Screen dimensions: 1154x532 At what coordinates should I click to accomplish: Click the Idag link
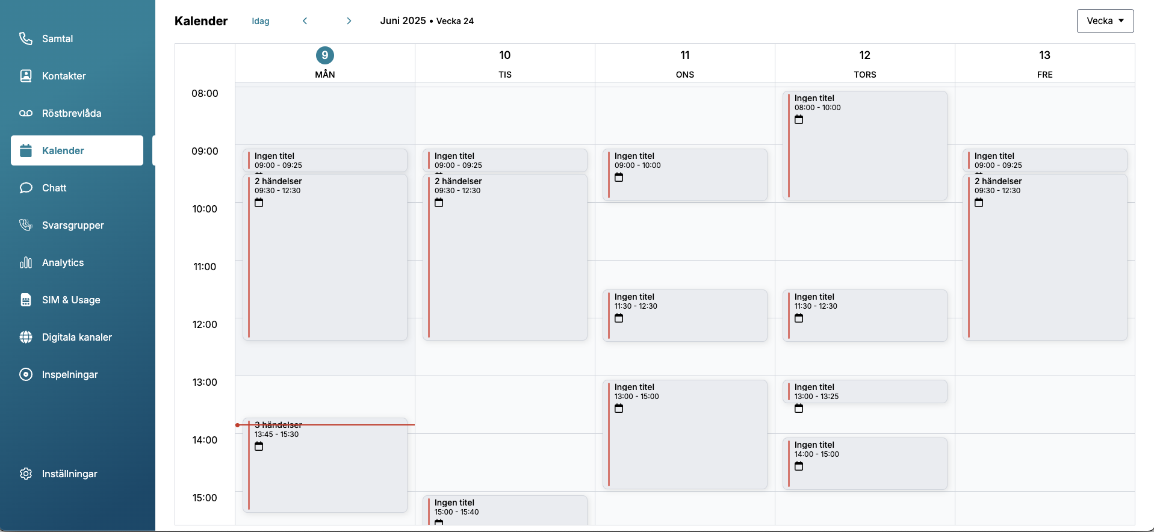pos(260,21)
